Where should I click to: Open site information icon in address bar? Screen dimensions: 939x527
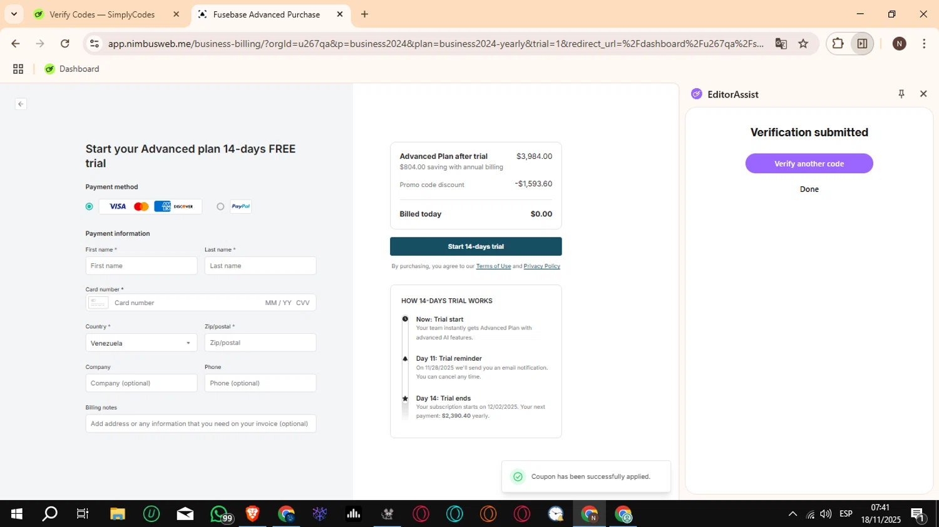[x=95, y=43]
